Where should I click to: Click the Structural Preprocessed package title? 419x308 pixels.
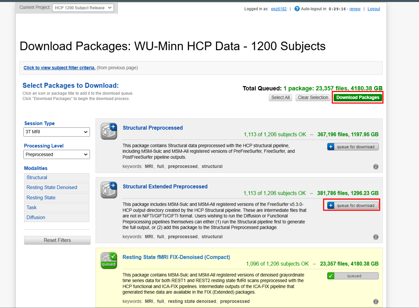coord(153,128)
